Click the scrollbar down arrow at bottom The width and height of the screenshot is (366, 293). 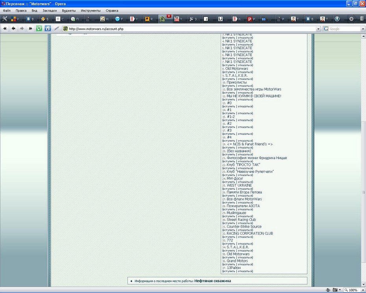point(363,285)
